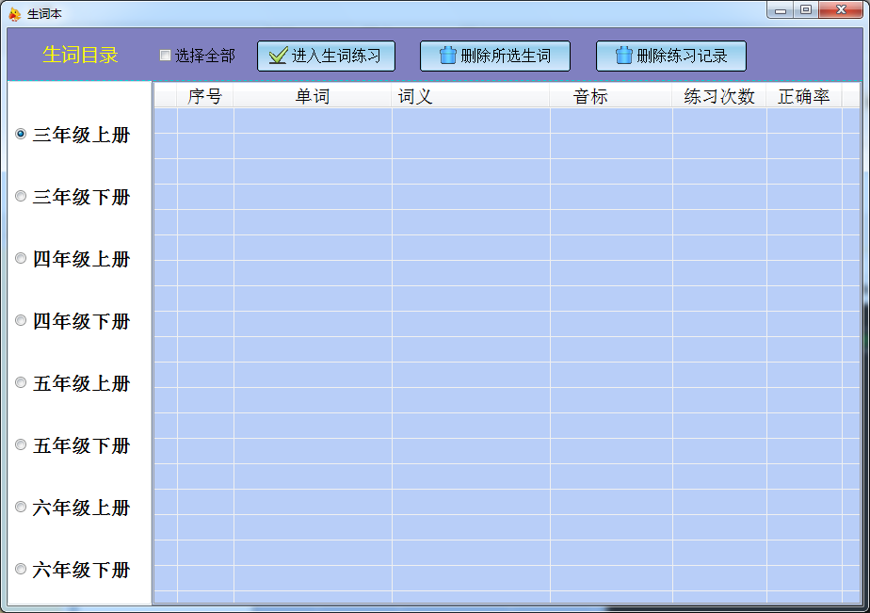Pick the 四年级下册 radio button

[21, 321]
